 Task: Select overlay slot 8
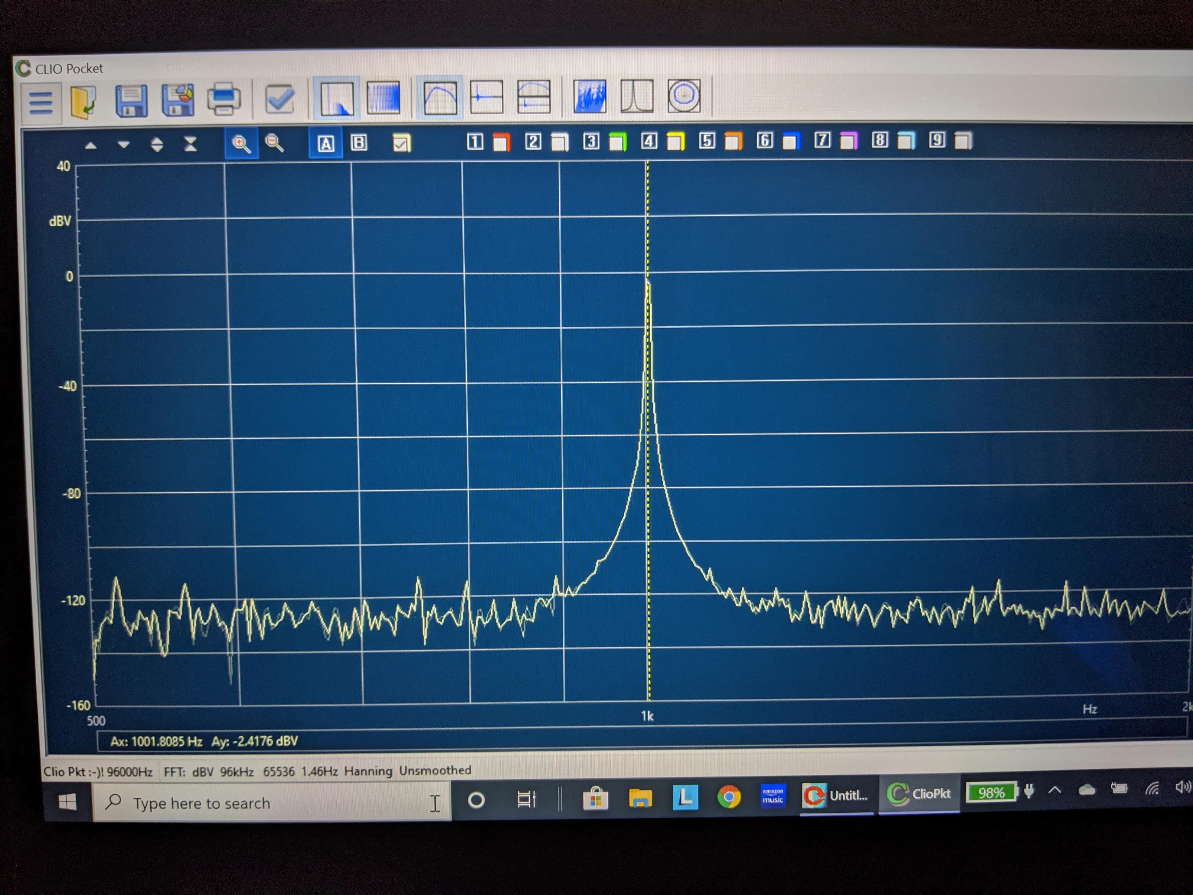(880, 140)
